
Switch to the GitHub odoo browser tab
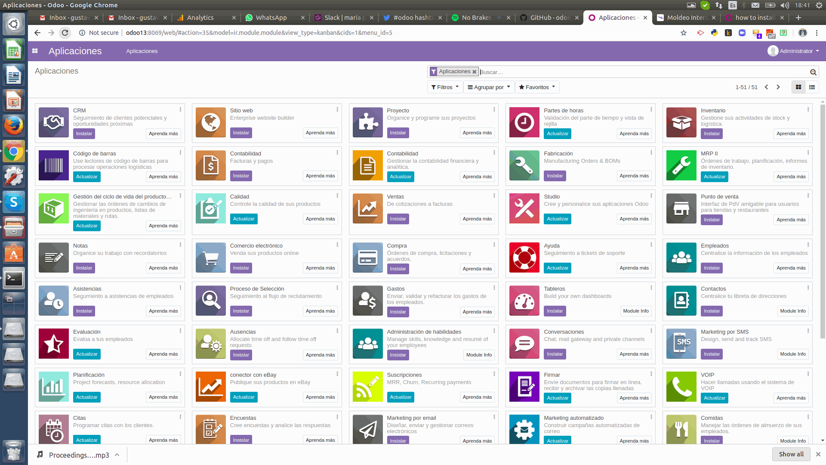[549, 18]
